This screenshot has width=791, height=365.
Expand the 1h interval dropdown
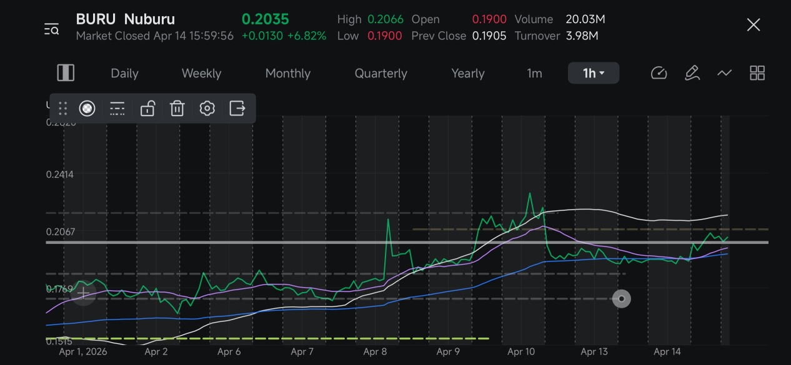click(x=594, y=73)
